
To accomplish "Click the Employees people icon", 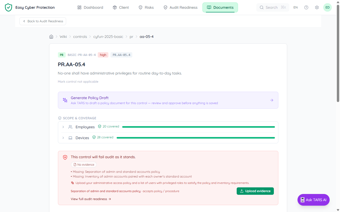I will [x=70, y=127].
